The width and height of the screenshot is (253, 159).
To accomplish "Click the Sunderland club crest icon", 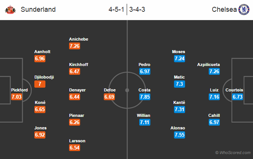I will point(10,9).
